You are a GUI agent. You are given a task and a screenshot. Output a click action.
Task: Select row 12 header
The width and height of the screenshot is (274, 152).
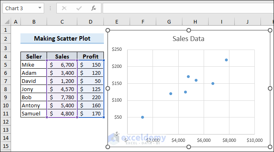pos(6,122)
